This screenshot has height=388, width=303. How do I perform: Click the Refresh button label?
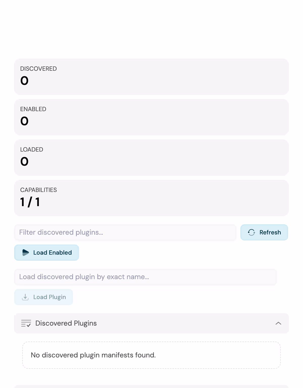(270, 232)
